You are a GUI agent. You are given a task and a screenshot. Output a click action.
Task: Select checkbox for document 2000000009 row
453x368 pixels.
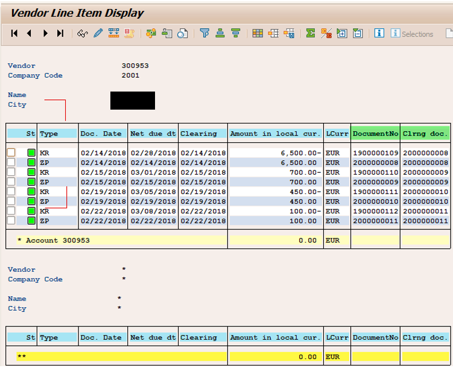coord(11,182)
